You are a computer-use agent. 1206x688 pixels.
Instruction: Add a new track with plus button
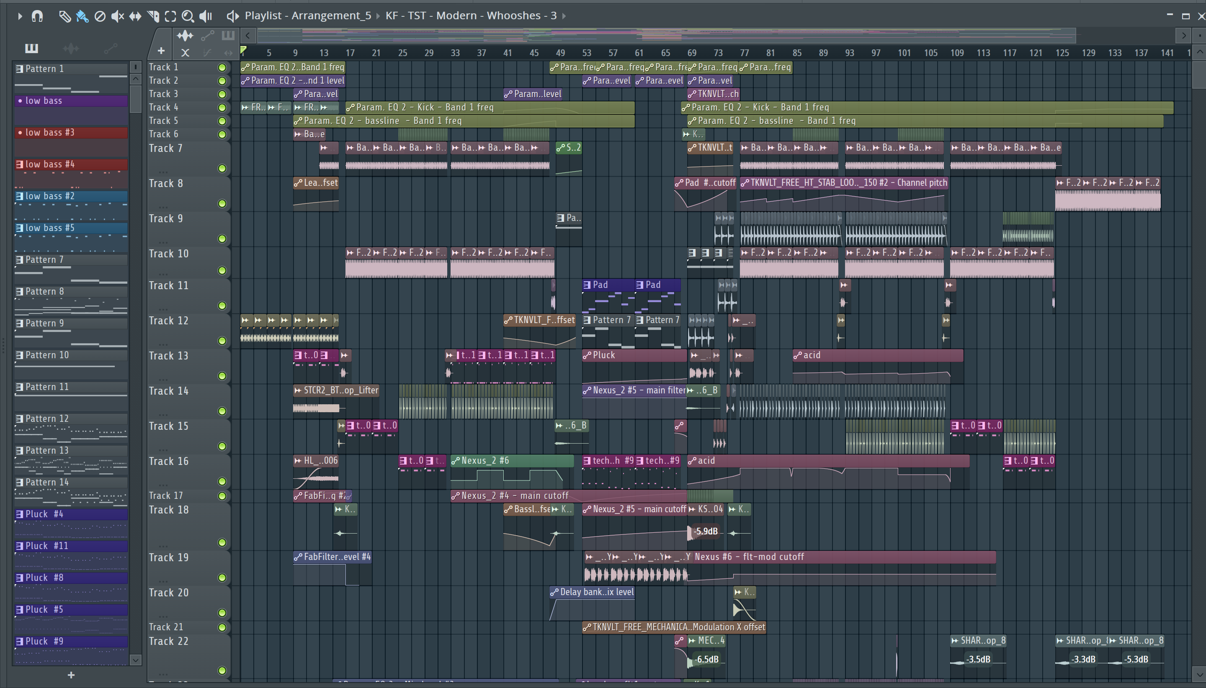click(161, 51)
